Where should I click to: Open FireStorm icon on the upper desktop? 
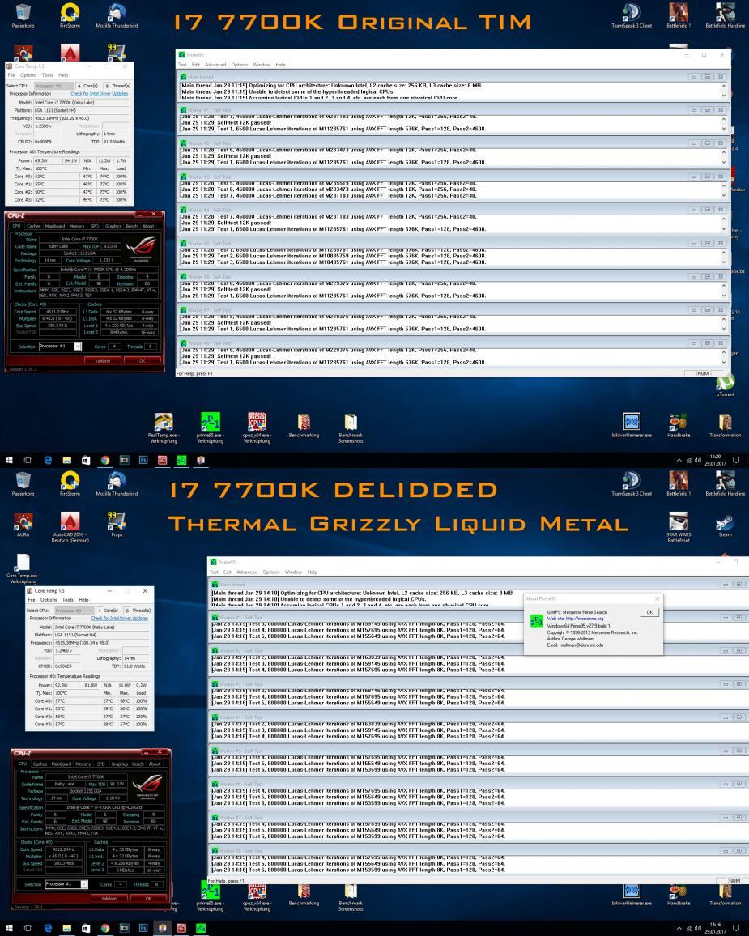(70, 15)
